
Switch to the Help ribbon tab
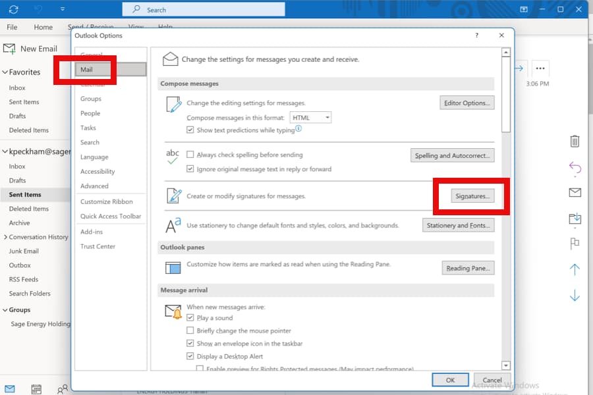pos(165,27)
